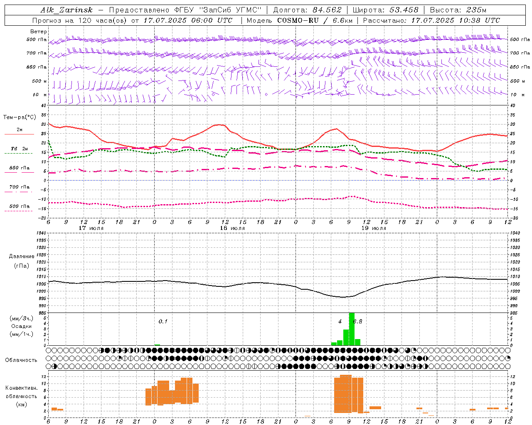Click the station name Alk_Zarinsk
532x425 pixels.
tap(66, 10)
